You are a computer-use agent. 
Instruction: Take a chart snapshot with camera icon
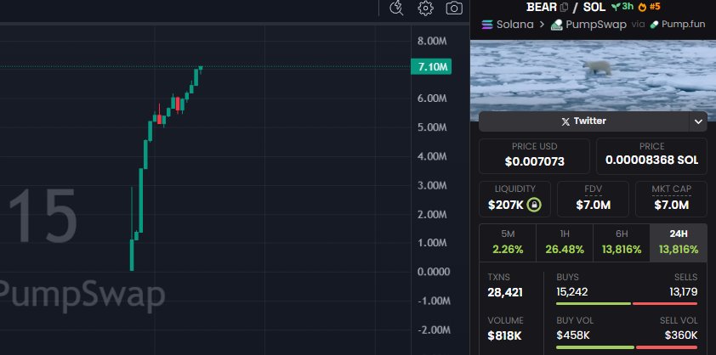tap(454, 8)
